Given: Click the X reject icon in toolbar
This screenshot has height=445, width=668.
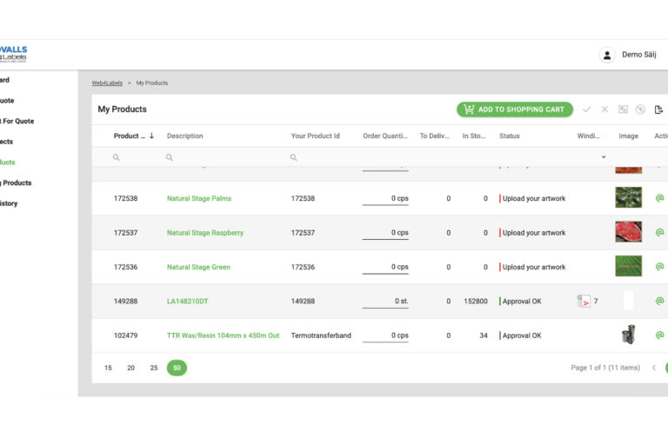Looking at the screenshot, I should pos(605,110).
